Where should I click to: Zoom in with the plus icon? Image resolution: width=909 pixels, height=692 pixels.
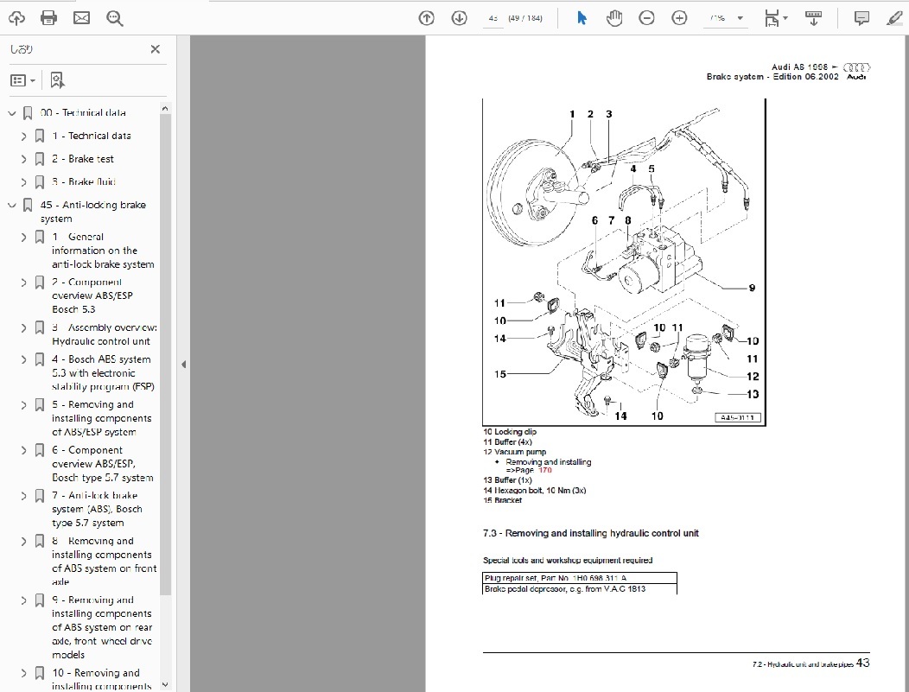pyautogui.click(x=679, y=18)
